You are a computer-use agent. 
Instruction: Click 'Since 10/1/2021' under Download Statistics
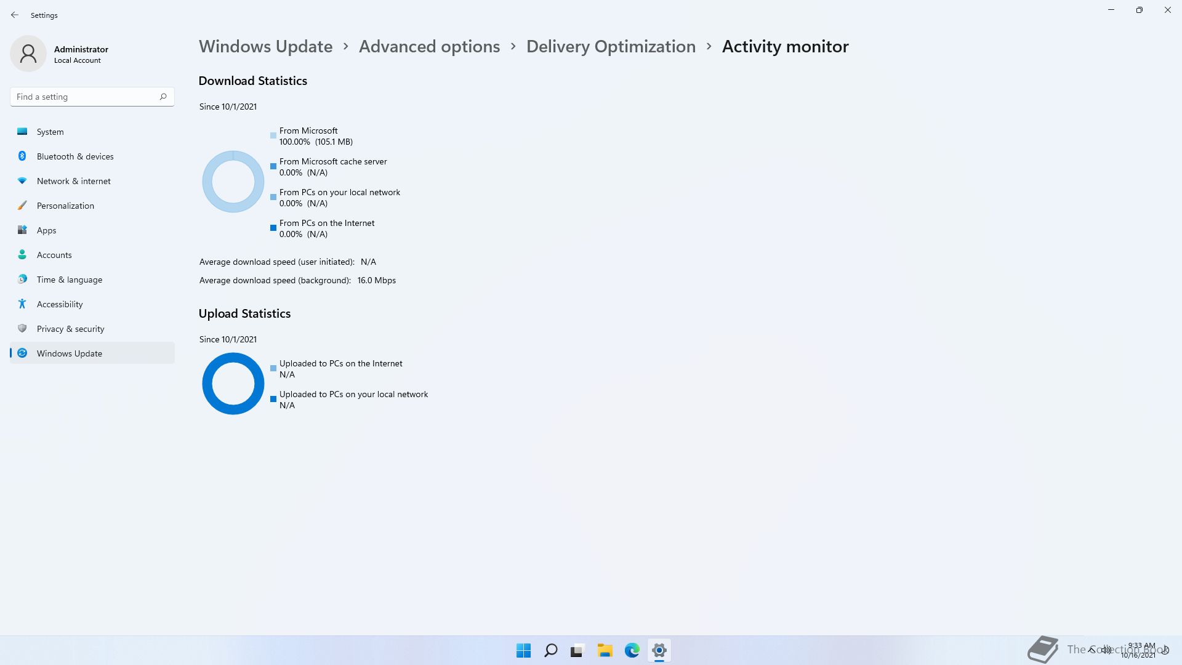click(x=228, y=107)
